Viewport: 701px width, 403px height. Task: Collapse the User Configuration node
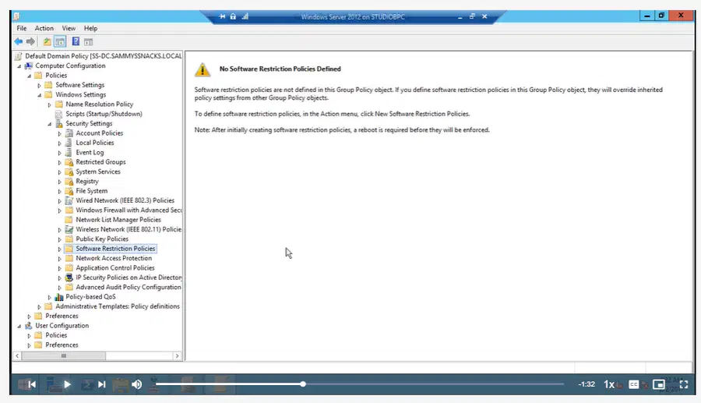coord(19,326)
